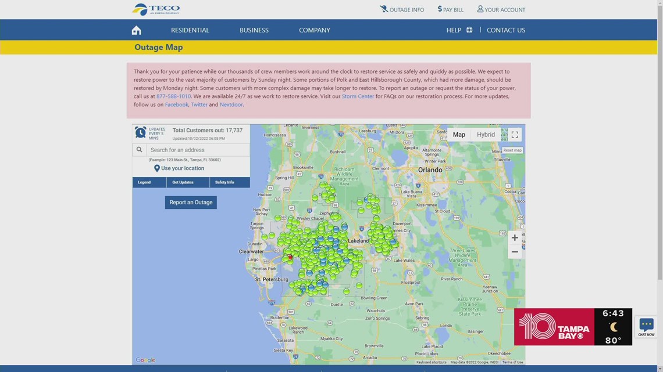Switch the map to Hybrid view
The height and width of the screenshot is (372, 663).
486,134
